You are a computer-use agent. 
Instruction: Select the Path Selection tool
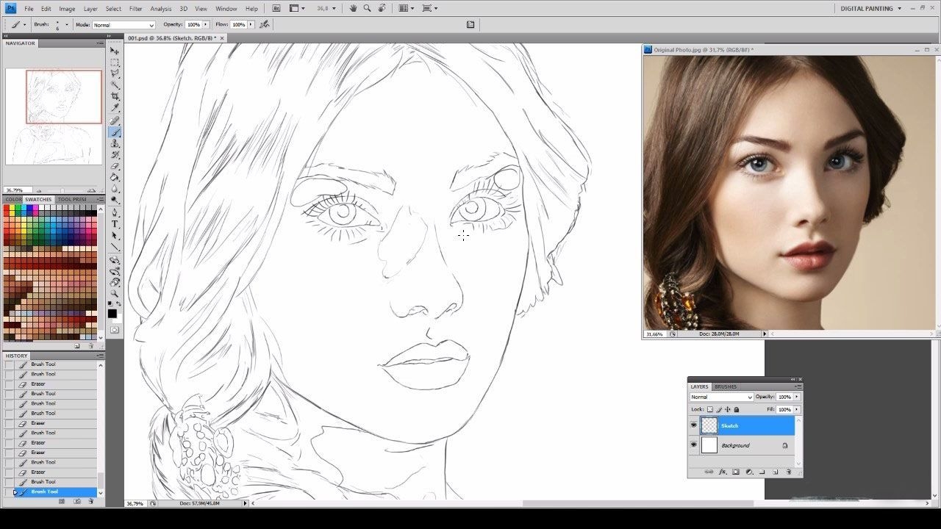tap(115, 236)
